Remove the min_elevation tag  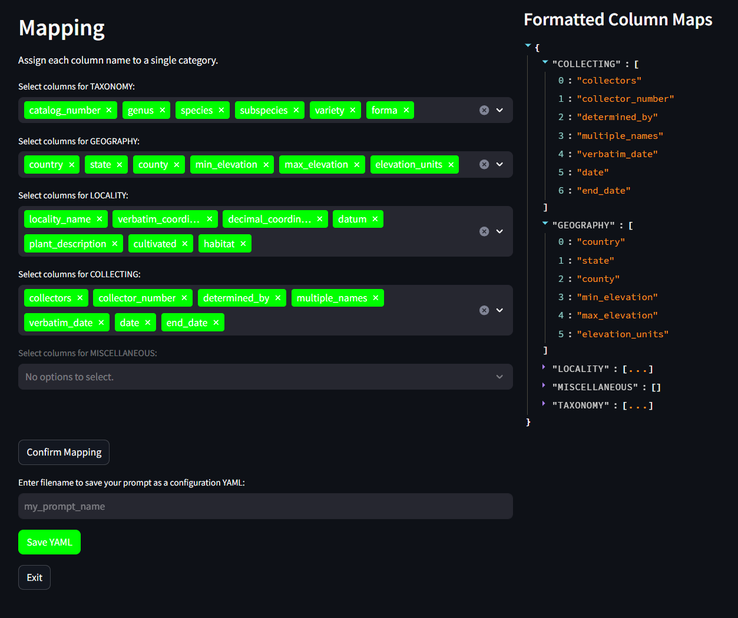coord(266,165)
